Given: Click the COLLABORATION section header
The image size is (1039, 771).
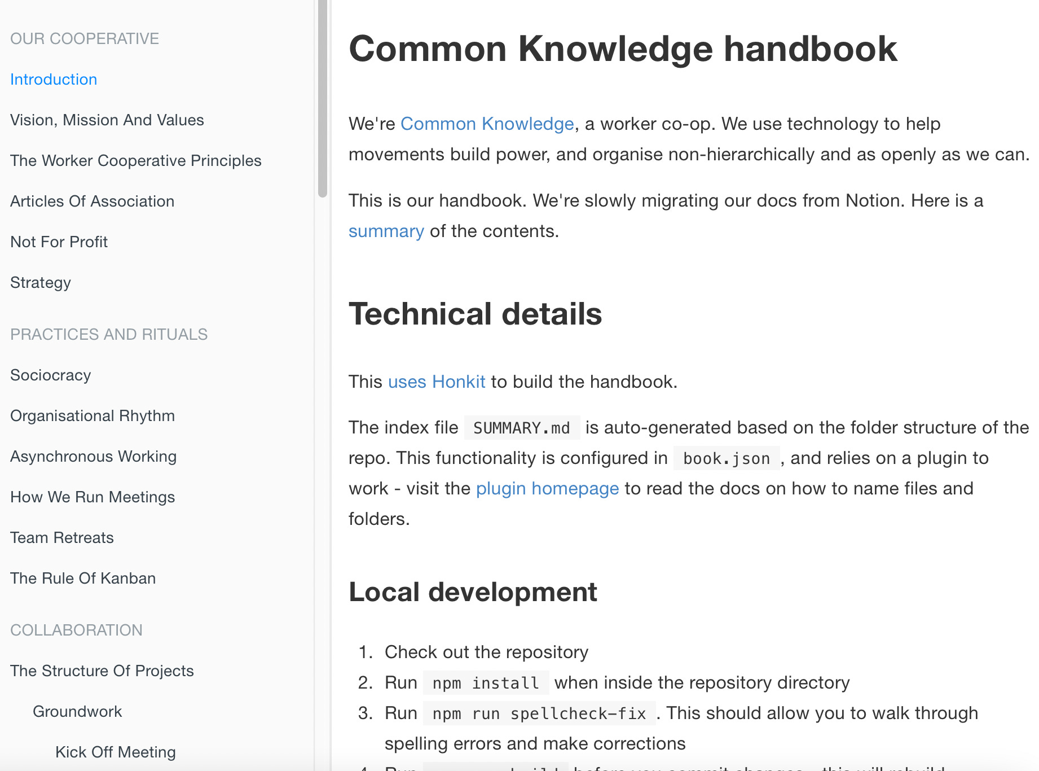Looking at the screenshot, I should [x=77, y=630].
